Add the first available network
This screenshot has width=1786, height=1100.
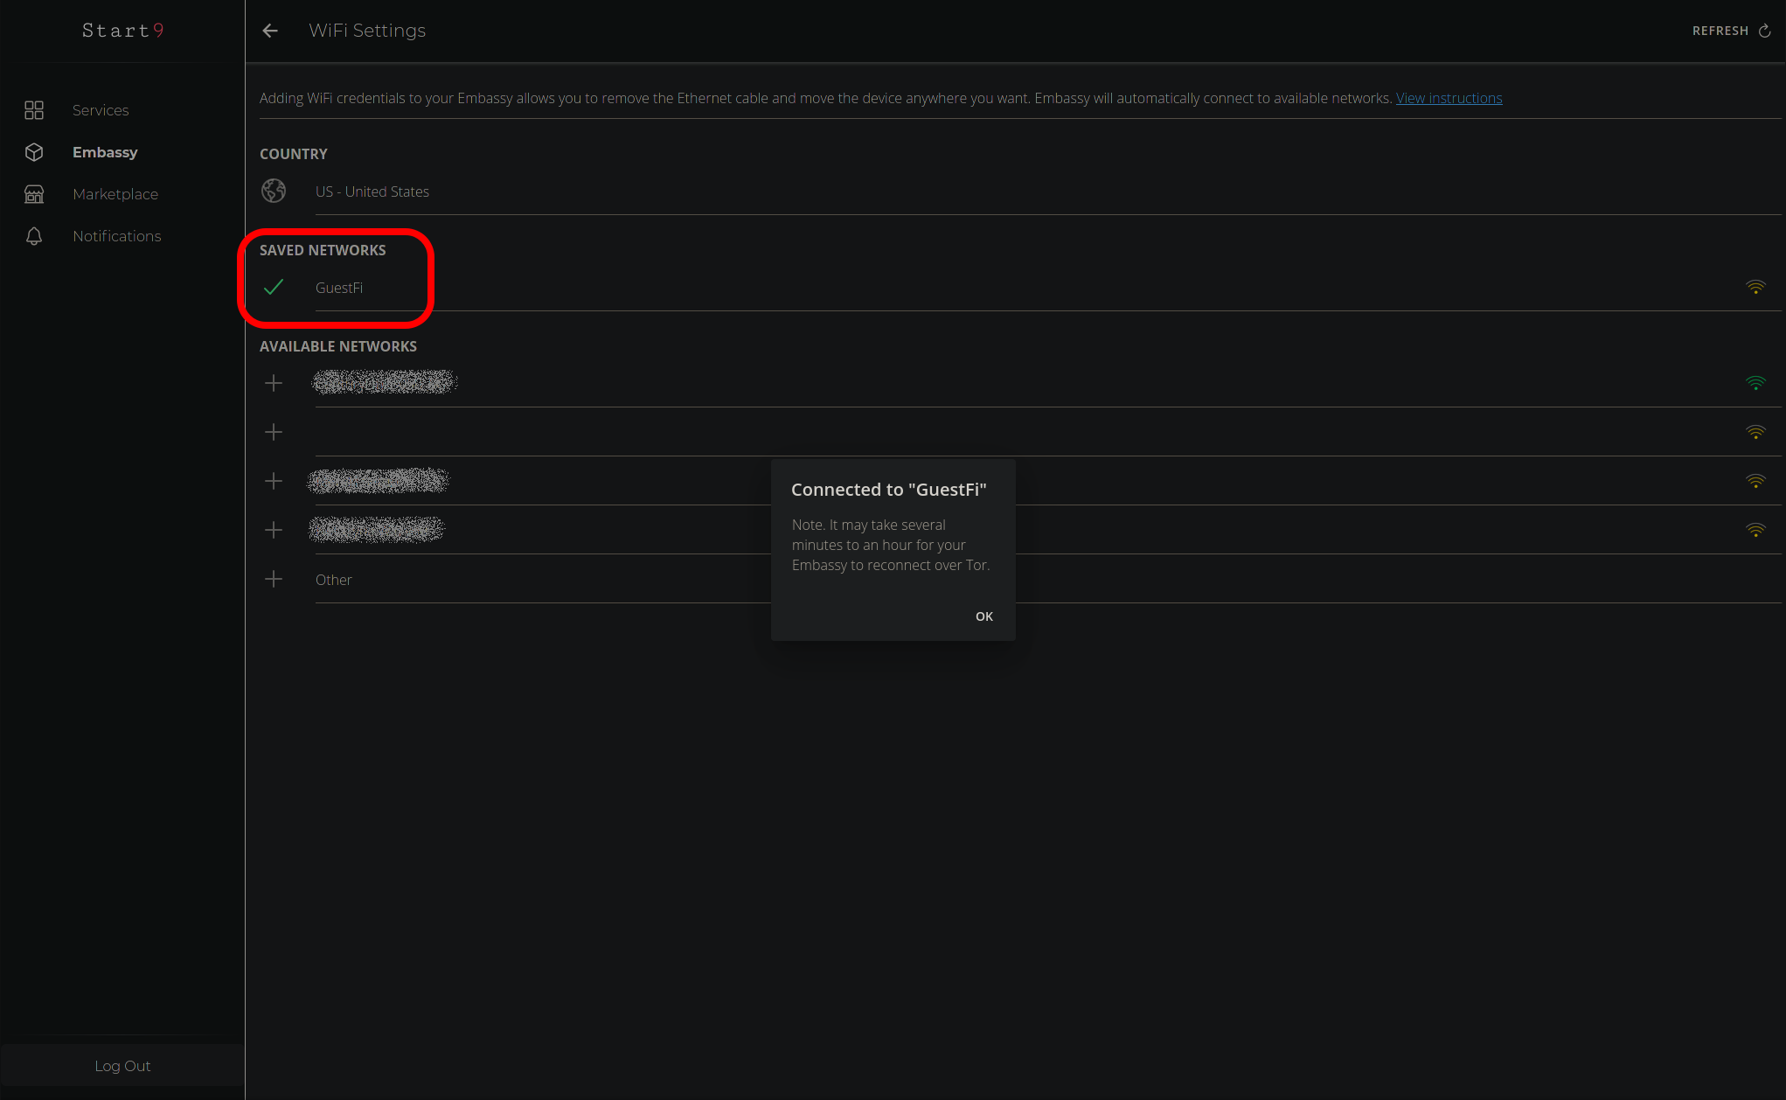(x=274, y=383)
